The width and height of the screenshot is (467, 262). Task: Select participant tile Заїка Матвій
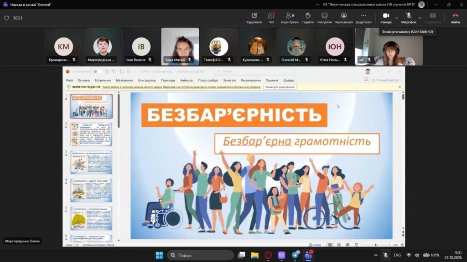[x=180, y=46]
